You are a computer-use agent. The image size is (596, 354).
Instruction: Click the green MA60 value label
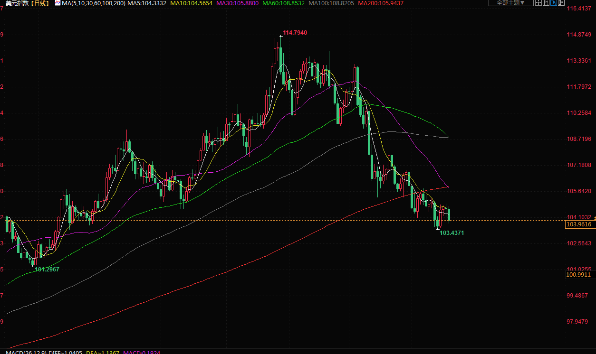284,3
